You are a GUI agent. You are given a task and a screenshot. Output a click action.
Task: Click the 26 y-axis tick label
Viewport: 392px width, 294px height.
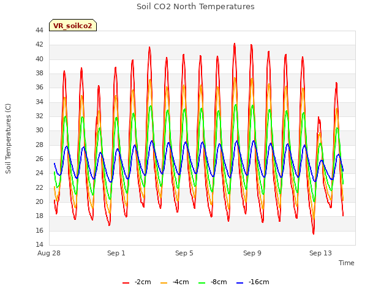(x=39, y=159)
